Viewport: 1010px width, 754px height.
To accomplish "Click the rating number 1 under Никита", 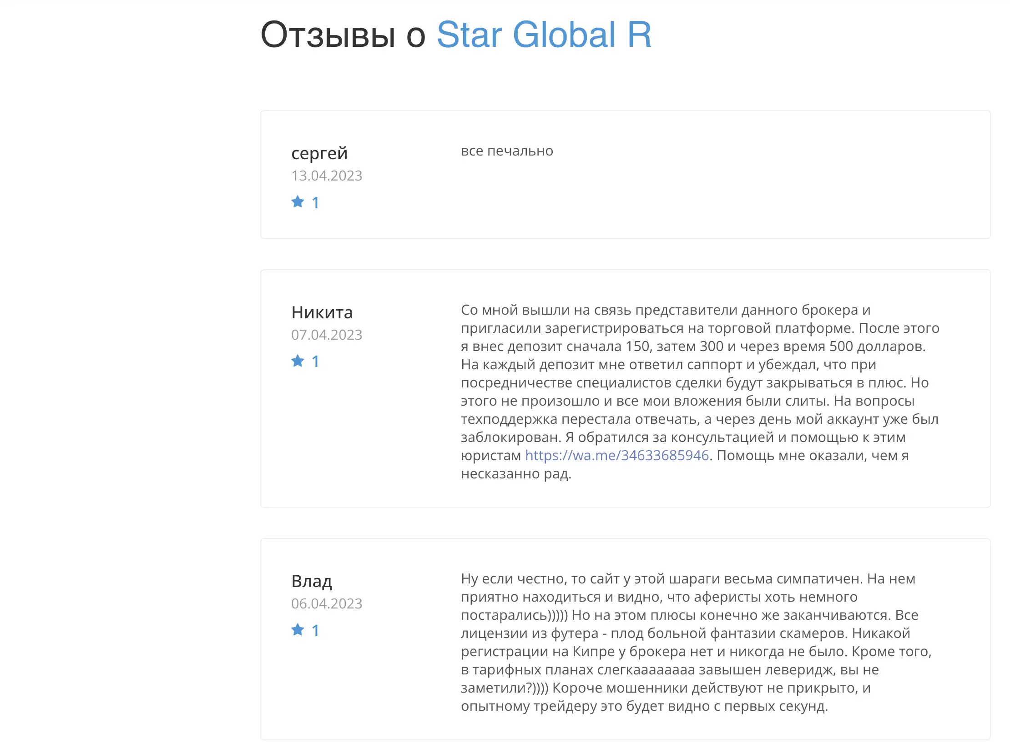I will pos(315,362).
